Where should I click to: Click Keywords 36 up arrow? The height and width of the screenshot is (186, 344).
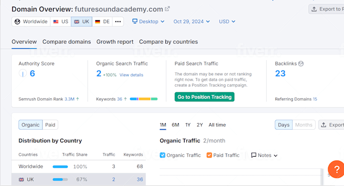125,99
